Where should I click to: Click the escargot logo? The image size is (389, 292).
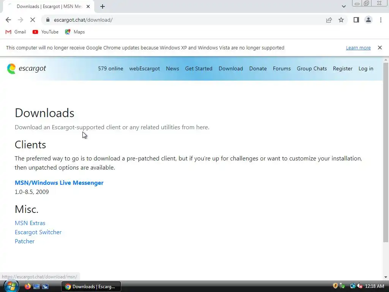pos(26,68)
